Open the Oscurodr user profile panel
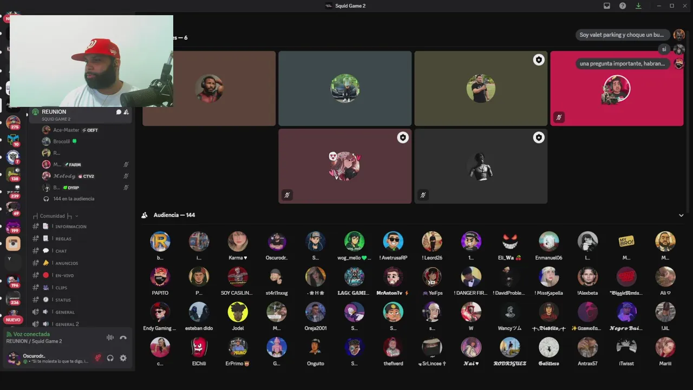Image resolution: width=693 pixels, height=390 pixels. pos(48,358)
